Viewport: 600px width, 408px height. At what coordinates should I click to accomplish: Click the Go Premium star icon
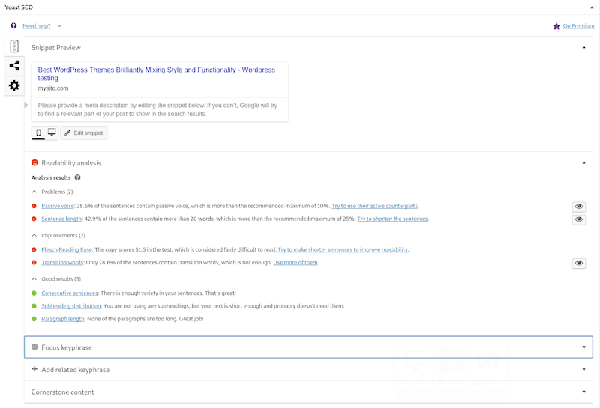[x=556, y=26]
